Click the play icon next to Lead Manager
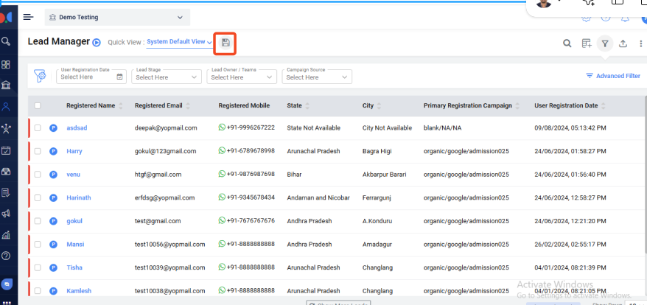Screen dimensions: 647x305 point(97,43)
